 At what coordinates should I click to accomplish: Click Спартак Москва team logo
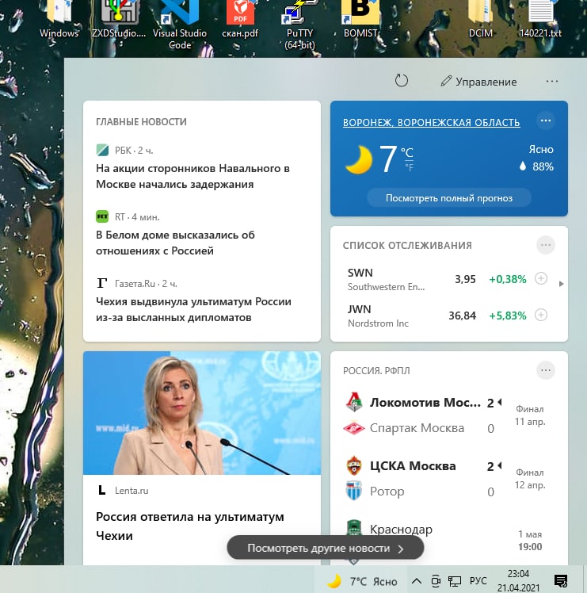pos(354,428)
